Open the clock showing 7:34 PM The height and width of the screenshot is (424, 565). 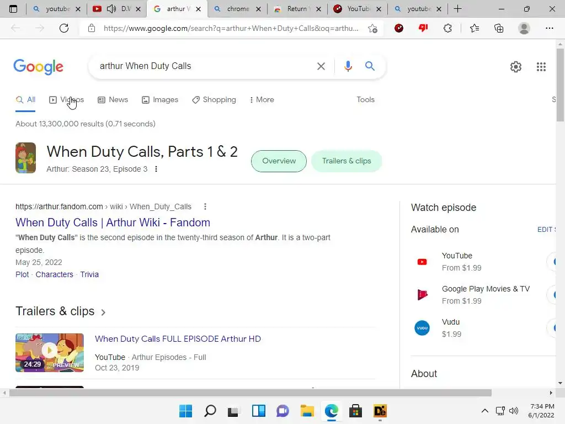542,411
